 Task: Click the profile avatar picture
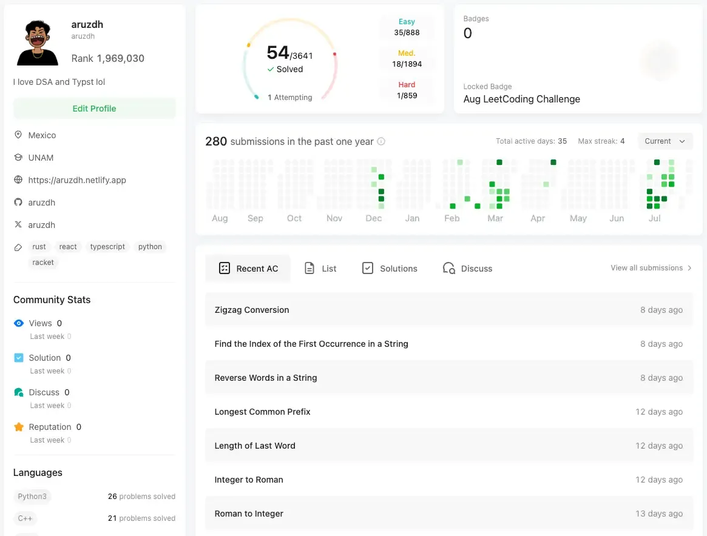(x=36, y=41)
